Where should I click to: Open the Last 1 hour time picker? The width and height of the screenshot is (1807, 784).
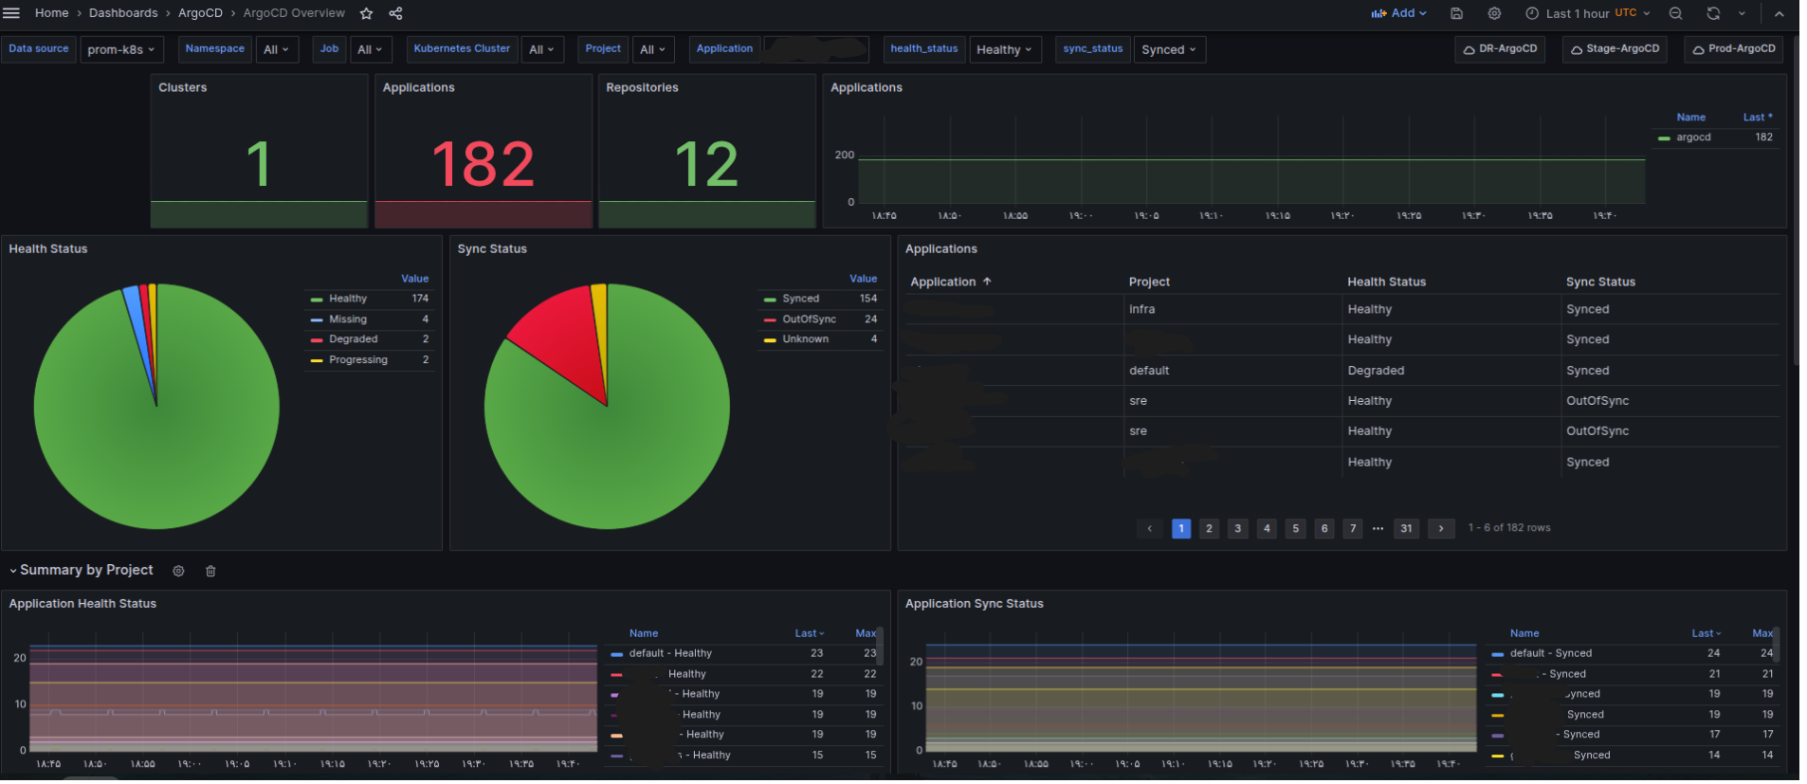1587,13
